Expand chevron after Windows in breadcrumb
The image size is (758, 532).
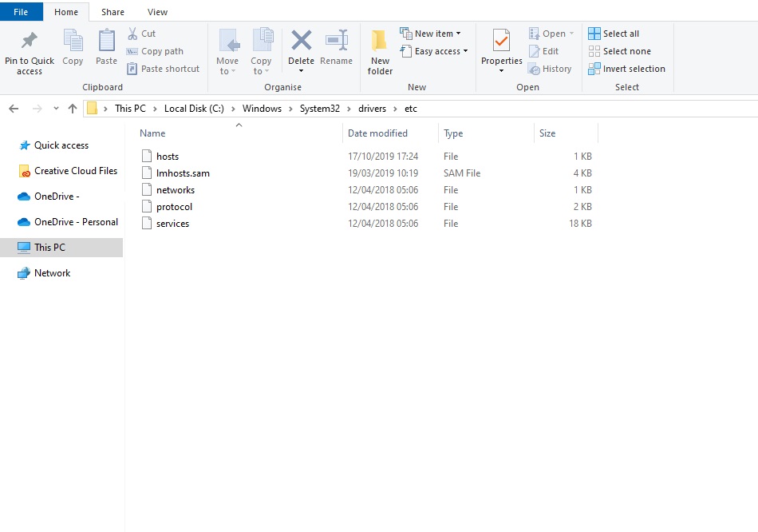(x=290, y=109)
